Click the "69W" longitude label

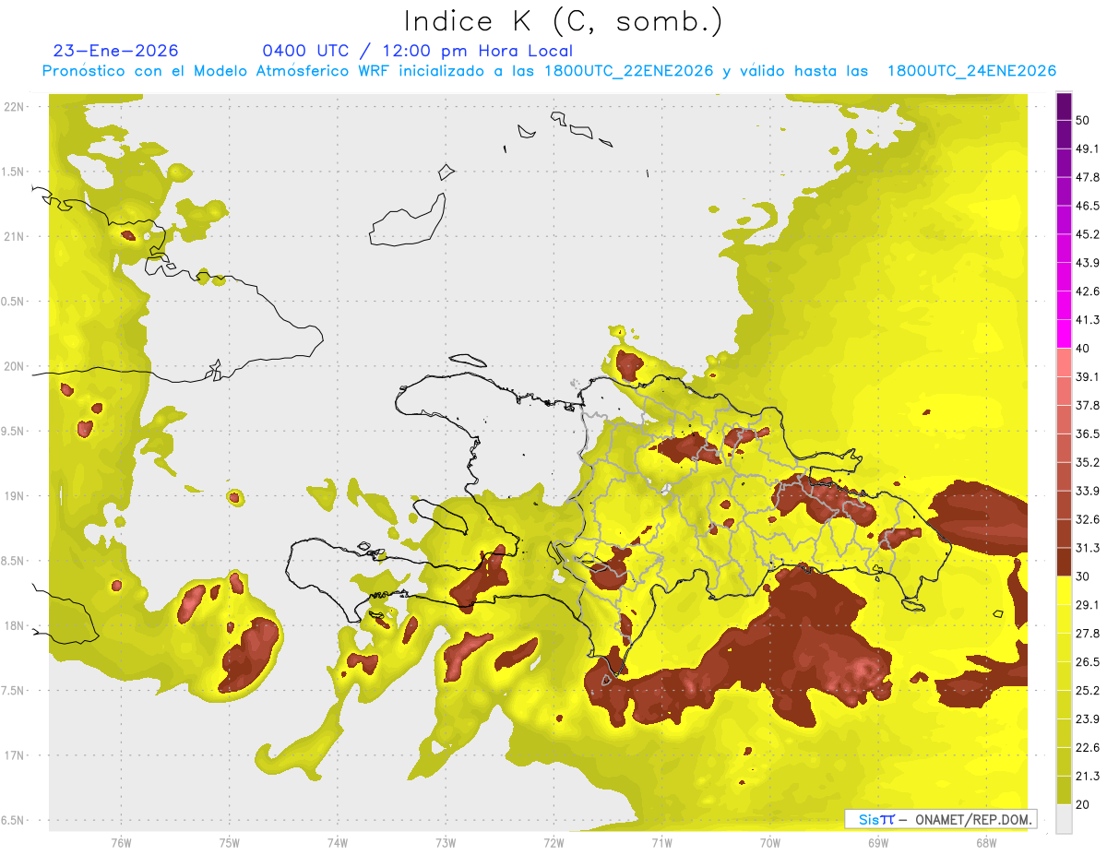point(878,843)
